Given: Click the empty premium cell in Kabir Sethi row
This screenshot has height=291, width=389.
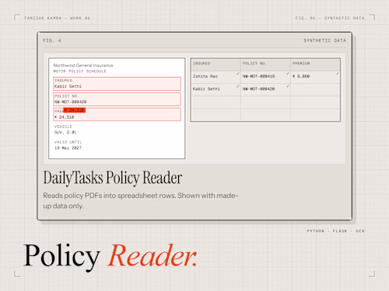Looking at the screenshot, I should tap(315, 90).
